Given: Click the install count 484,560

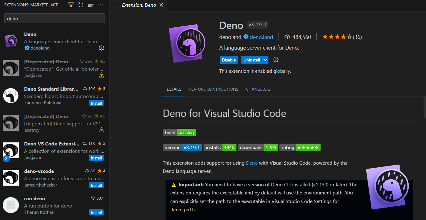Looking at the screenshot, I should click(298, 37).
